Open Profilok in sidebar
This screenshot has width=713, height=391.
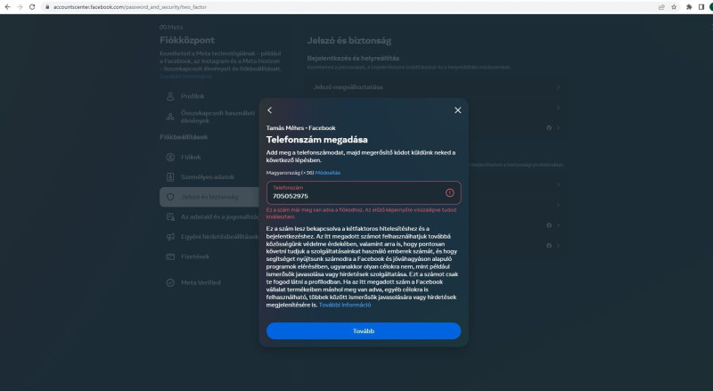[x=209, y=96]
